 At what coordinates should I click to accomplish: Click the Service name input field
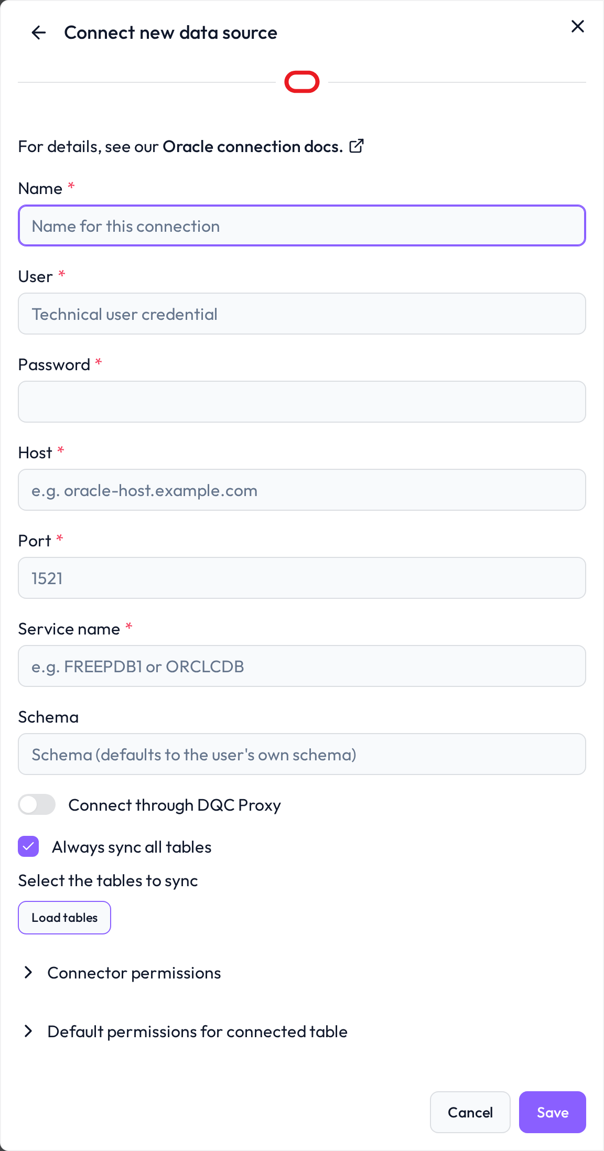(302, 666)
